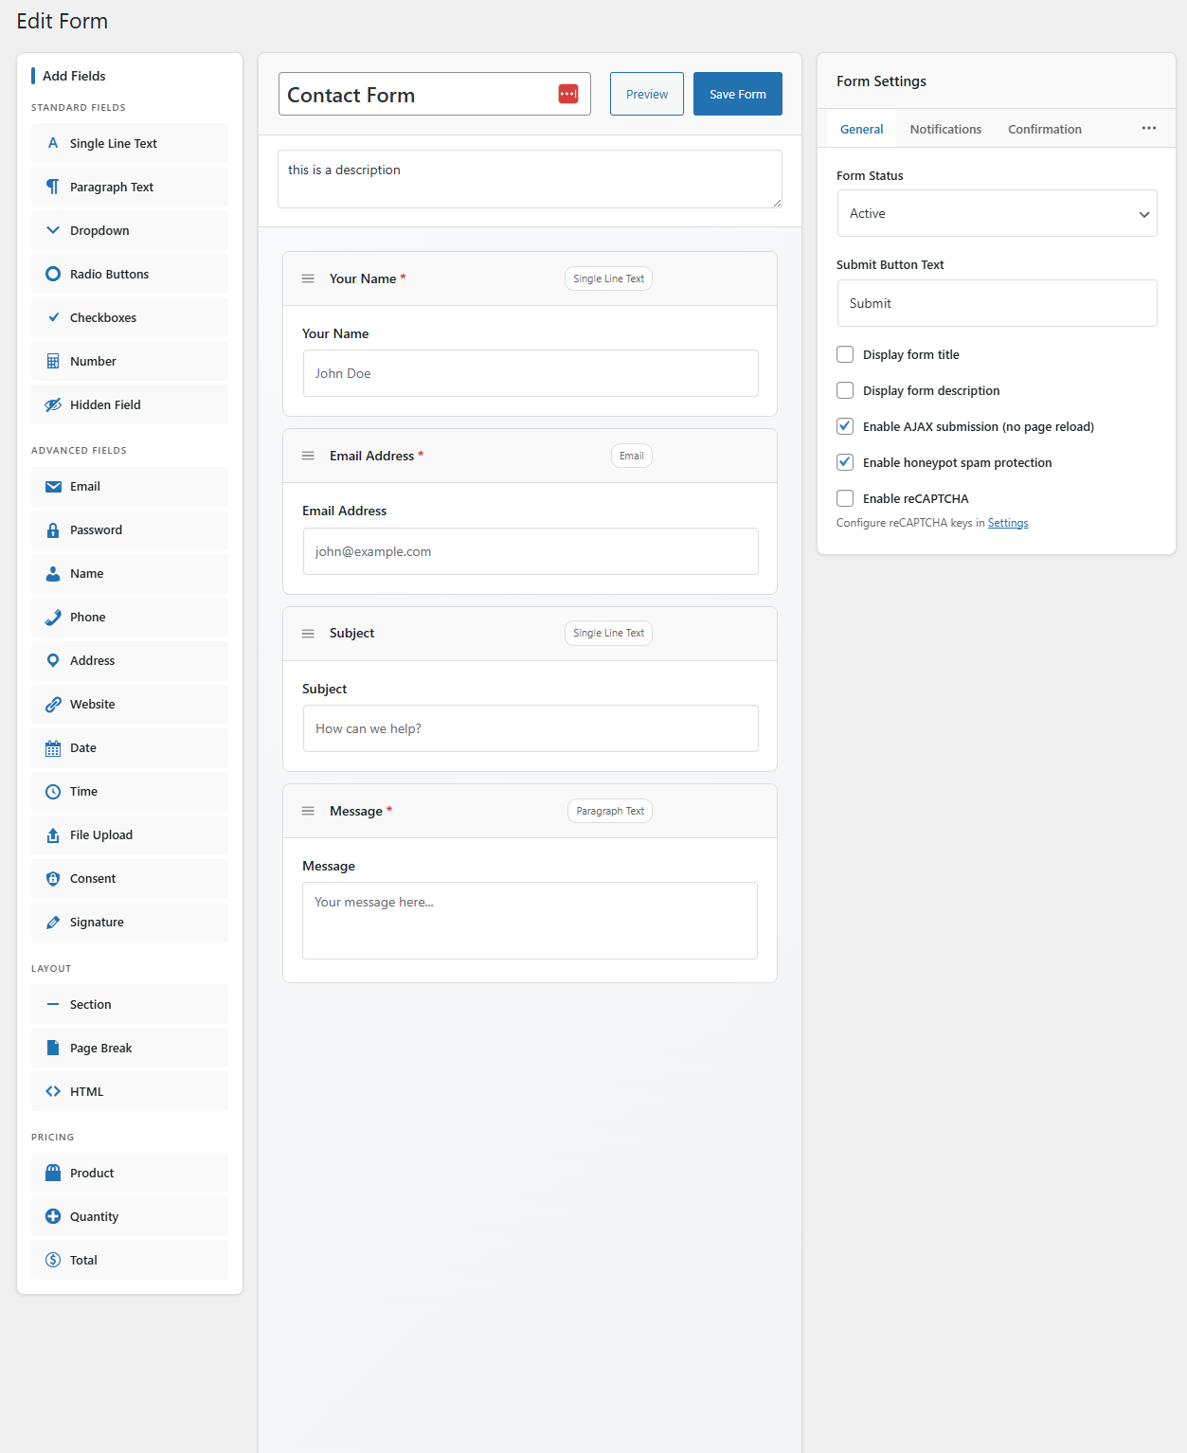Add a File Upload field
This screenshot has height=1453, width=1187.
pyautogui.click(x=129, y=834)
